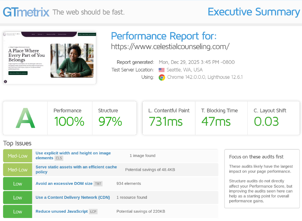The width and height of the screenshot is (302, 221).
Task: Click the C. Layout Shift 0.03 metric
Action: click(x=266, y=121)
